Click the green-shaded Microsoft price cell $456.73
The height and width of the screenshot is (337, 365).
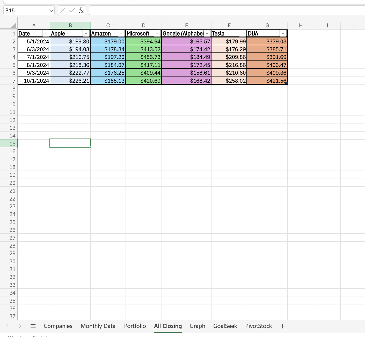(x=143, y=57)
